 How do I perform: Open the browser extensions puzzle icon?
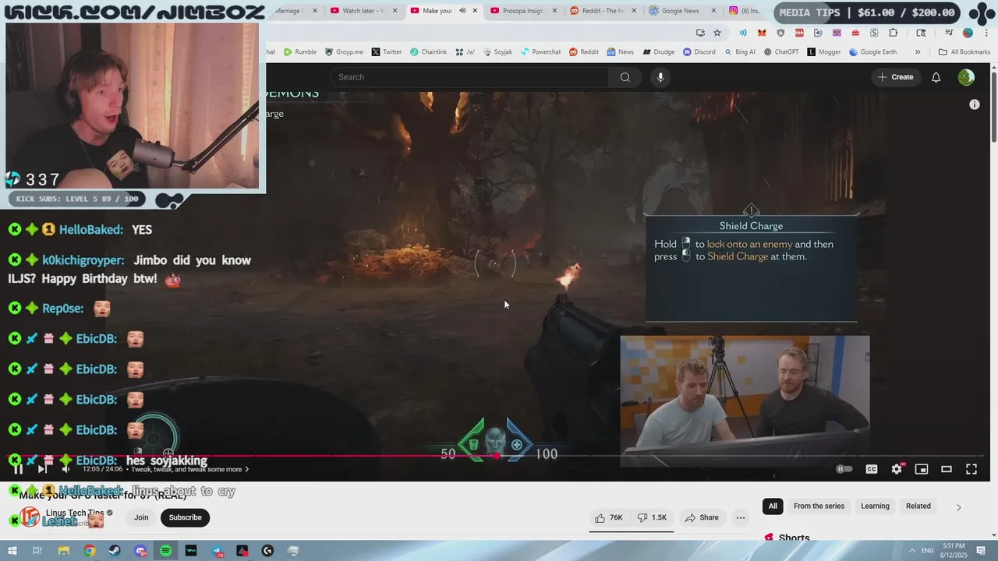(894, 33)
